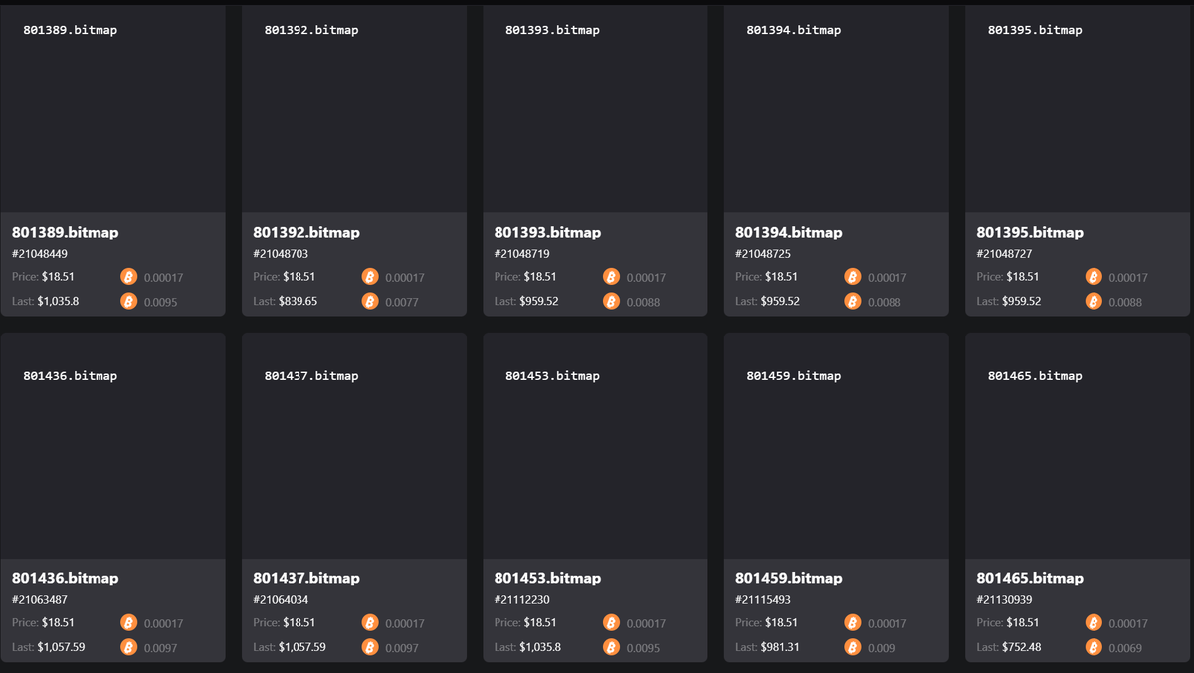Click the BTC icon beside 801453.bitmap price
Screen dimensions: 1194x673
611,622
